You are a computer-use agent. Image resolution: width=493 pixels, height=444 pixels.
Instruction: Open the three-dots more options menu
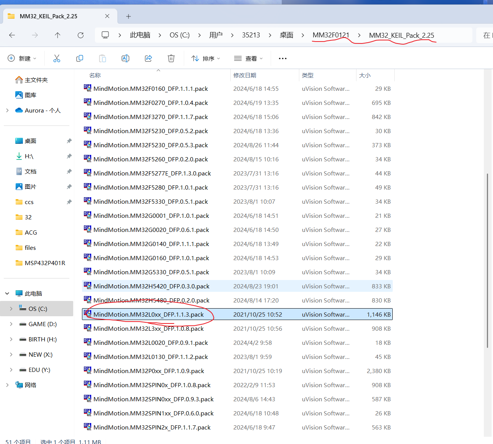(283, 58)
